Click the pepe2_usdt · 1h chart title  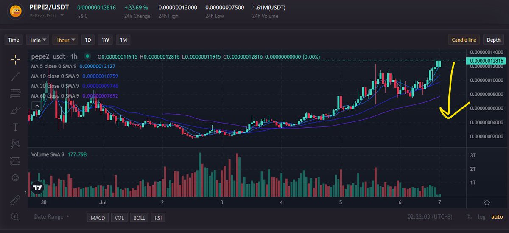(x=55, y=56)
